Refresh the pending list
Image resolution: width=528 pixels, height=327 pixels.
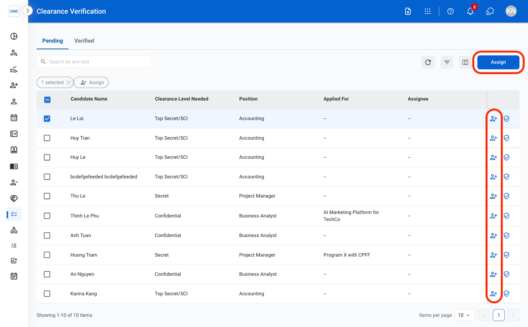click(428, 62)
